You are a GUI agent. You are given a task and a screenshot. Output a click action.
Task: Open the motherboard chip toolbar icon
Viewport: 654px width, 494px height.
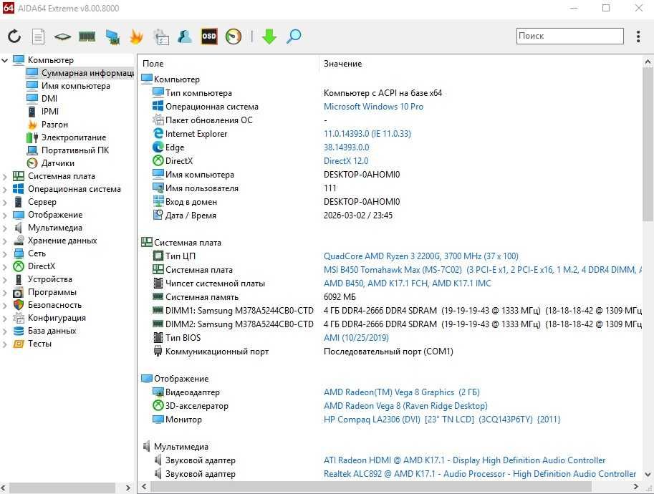pos(62,37)
